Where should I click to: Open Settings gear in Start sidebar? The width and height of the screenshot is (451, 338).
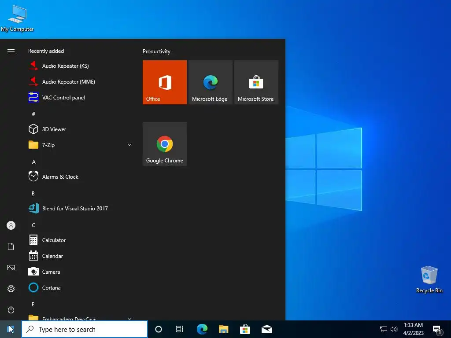[11, 289]
